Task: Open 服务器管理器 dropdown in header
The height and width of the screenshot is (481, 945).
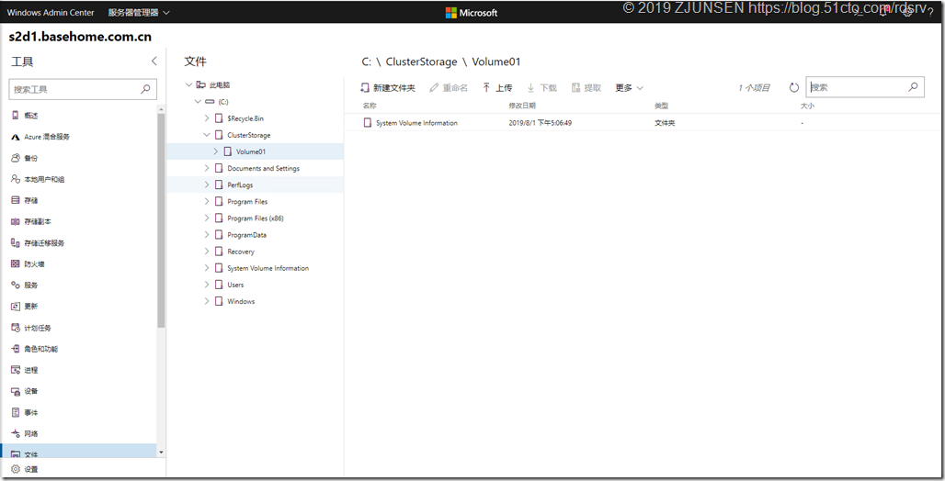Action: pos(139,13)
